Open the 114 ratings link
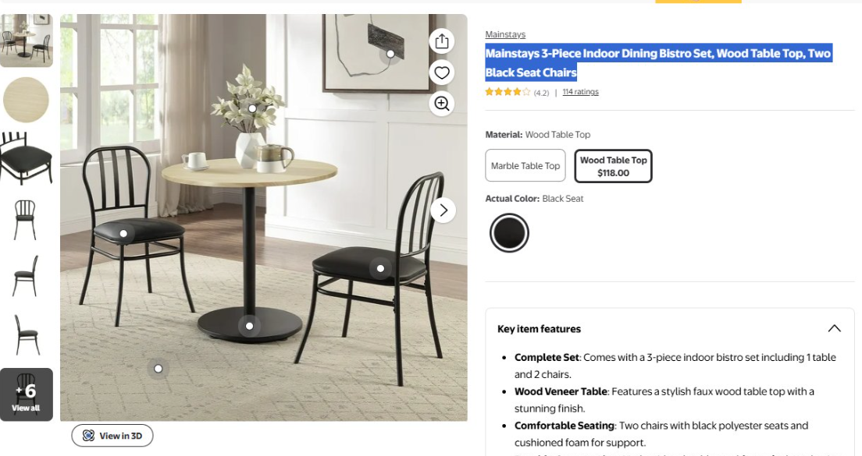This screenshot has width=862, height=456. coord(581,92)
